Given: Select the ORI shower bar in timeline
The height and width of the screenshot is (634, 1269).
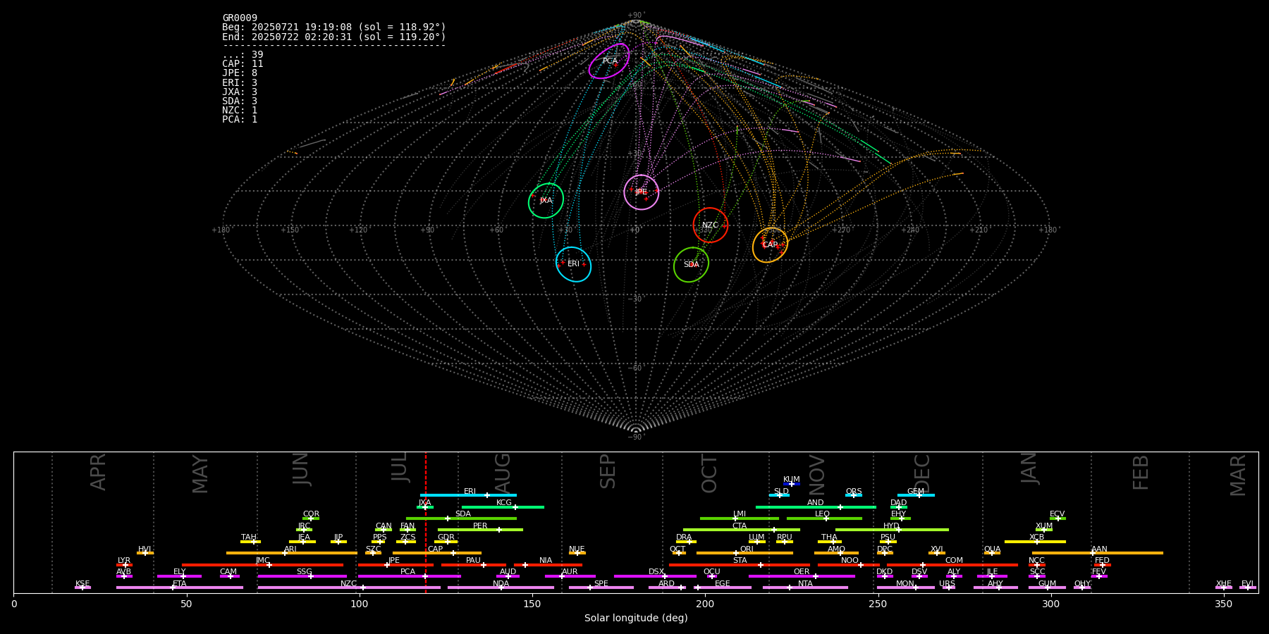Looking at the screenshot, I should coord(744,553).
